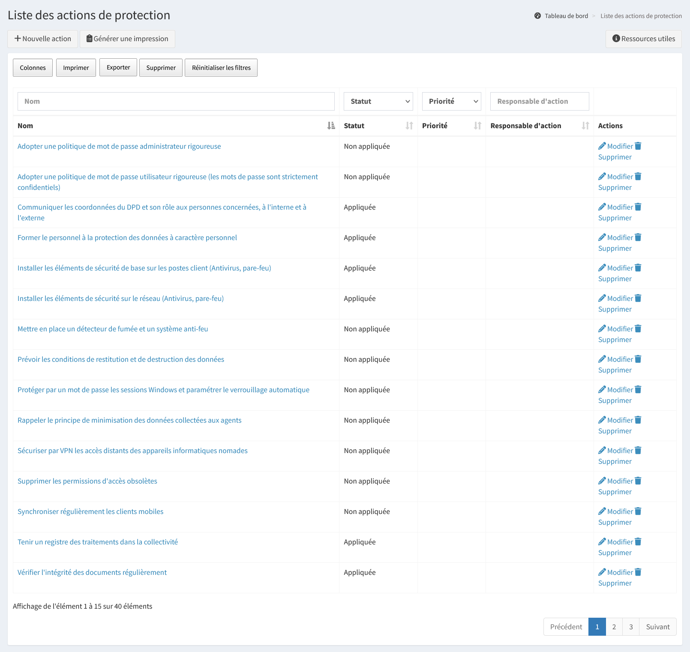Click the dashboard icon beside Tableau de bord

click(x=537, y=16)
